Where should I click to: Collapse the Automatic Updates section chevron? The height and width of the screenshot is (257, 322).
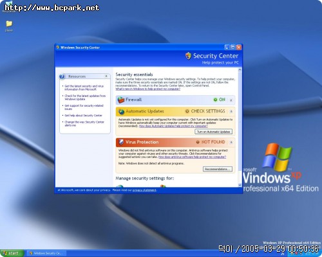pyautogui.click(x=231, y=111)
